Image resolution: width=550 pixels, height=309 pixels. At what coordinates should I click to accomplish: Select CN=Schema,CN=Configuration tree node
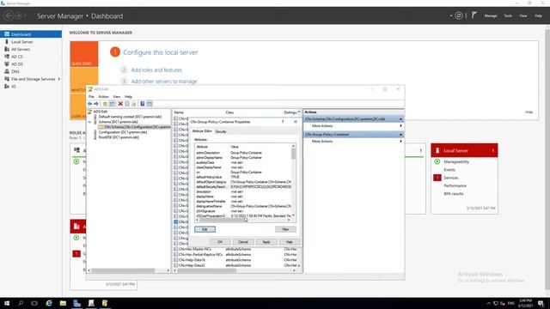click(x=137, y=127)
